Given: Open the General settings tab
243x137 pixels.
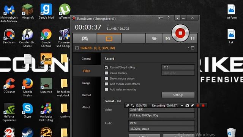Looking at the screenshot, I should click(86, 59).
